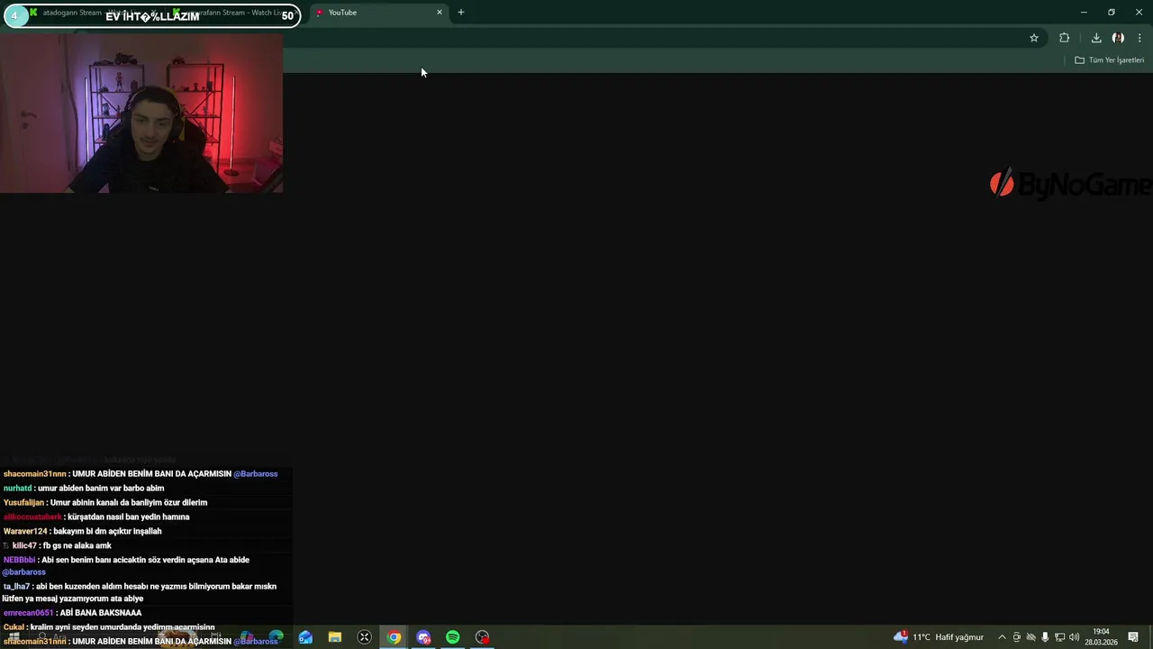Bookmark this page with the star icon
Image resolution: width=1153 pixels, height=649 pixels.
tap(1034, 38)
